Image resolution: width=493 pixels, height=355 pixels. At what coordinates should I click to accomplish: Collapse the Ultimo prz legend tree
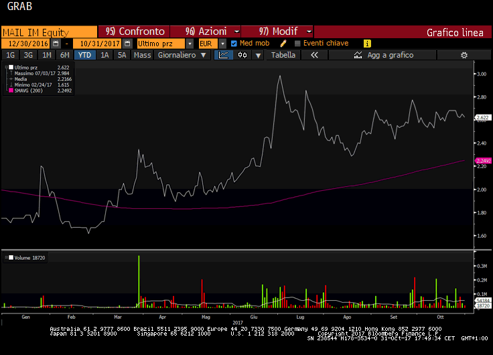point(7,68)
